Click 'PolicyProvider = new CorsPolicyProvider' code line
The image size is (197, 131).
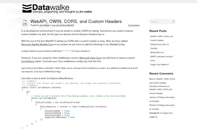point(58,103)
